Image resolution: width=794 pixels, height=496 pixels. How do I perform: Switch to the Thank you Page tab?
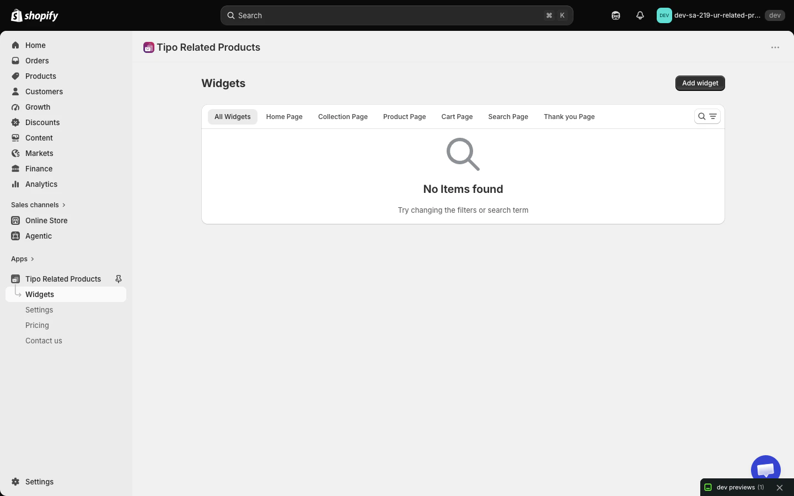pyautogui.click(x=570, y=117)
